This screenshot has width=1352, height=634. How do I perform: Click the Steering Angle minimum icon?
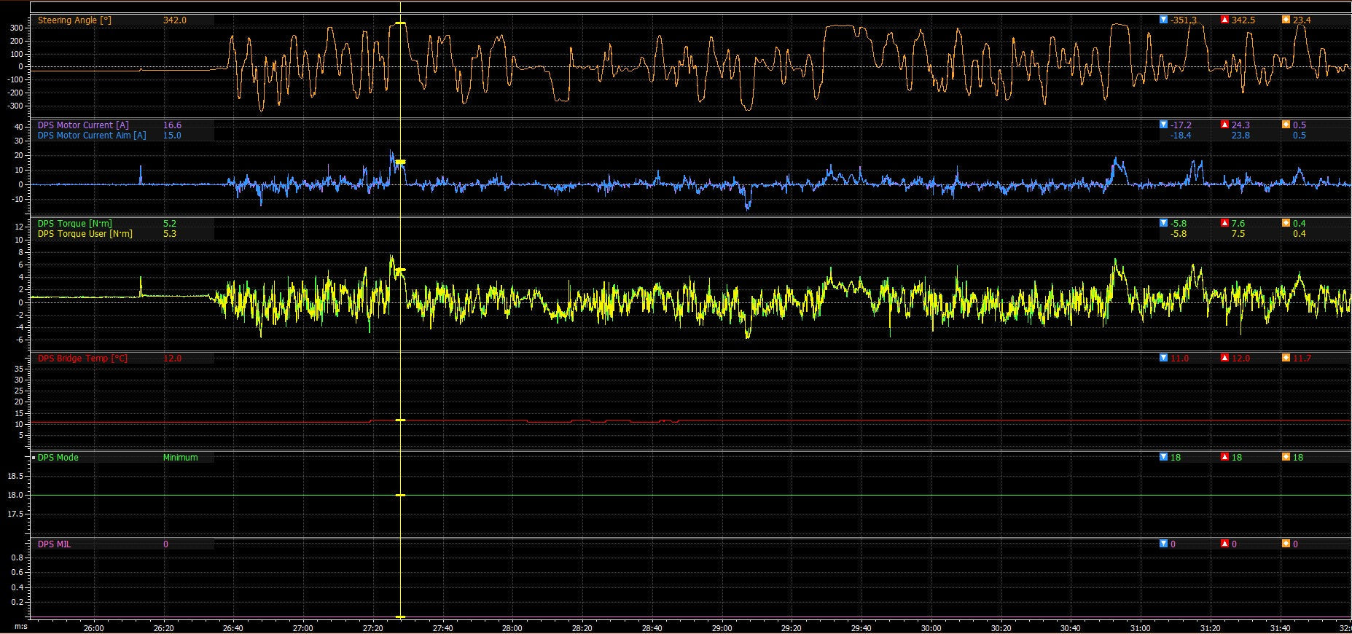1163,20
